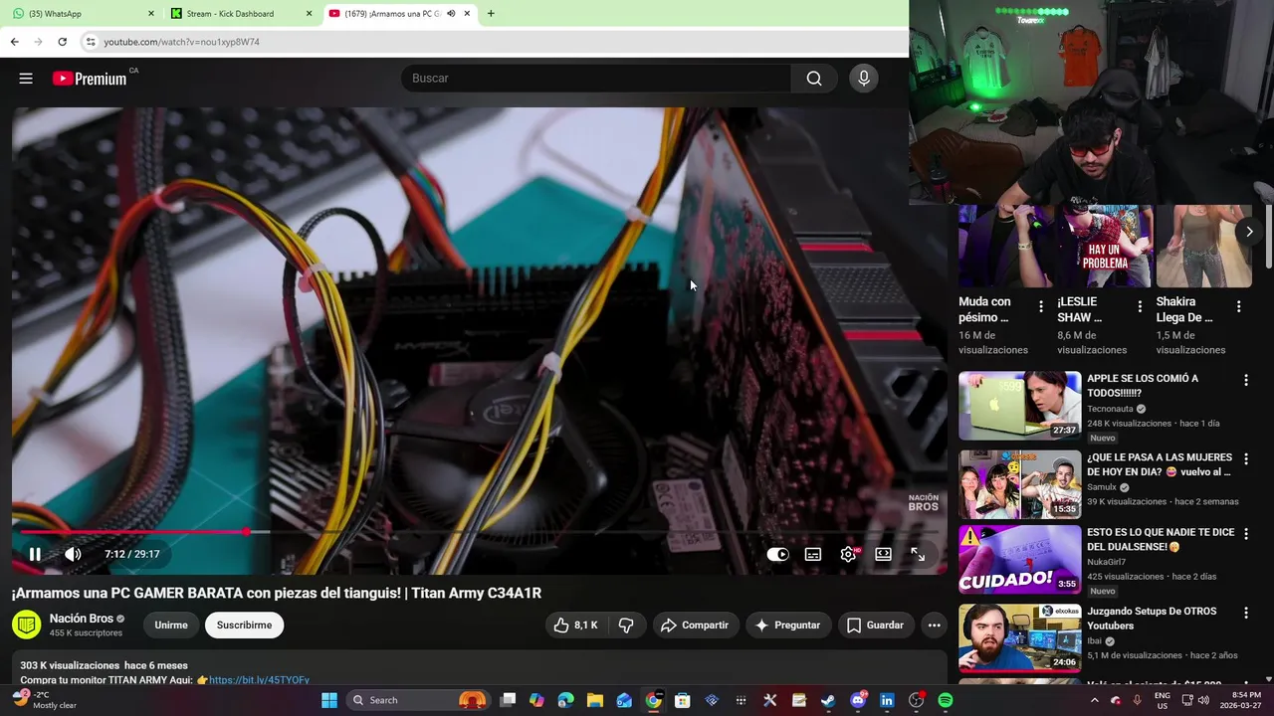Open options for QUE LE PASA A LAS MUJERES video

(x=1246, y=459)
